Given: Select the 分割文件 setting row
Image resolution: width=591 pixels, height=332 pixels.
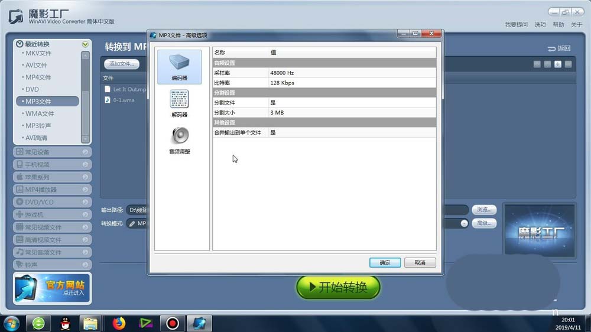Looking at the screenshot, I should pyautogui.click(x=324, y=103).
